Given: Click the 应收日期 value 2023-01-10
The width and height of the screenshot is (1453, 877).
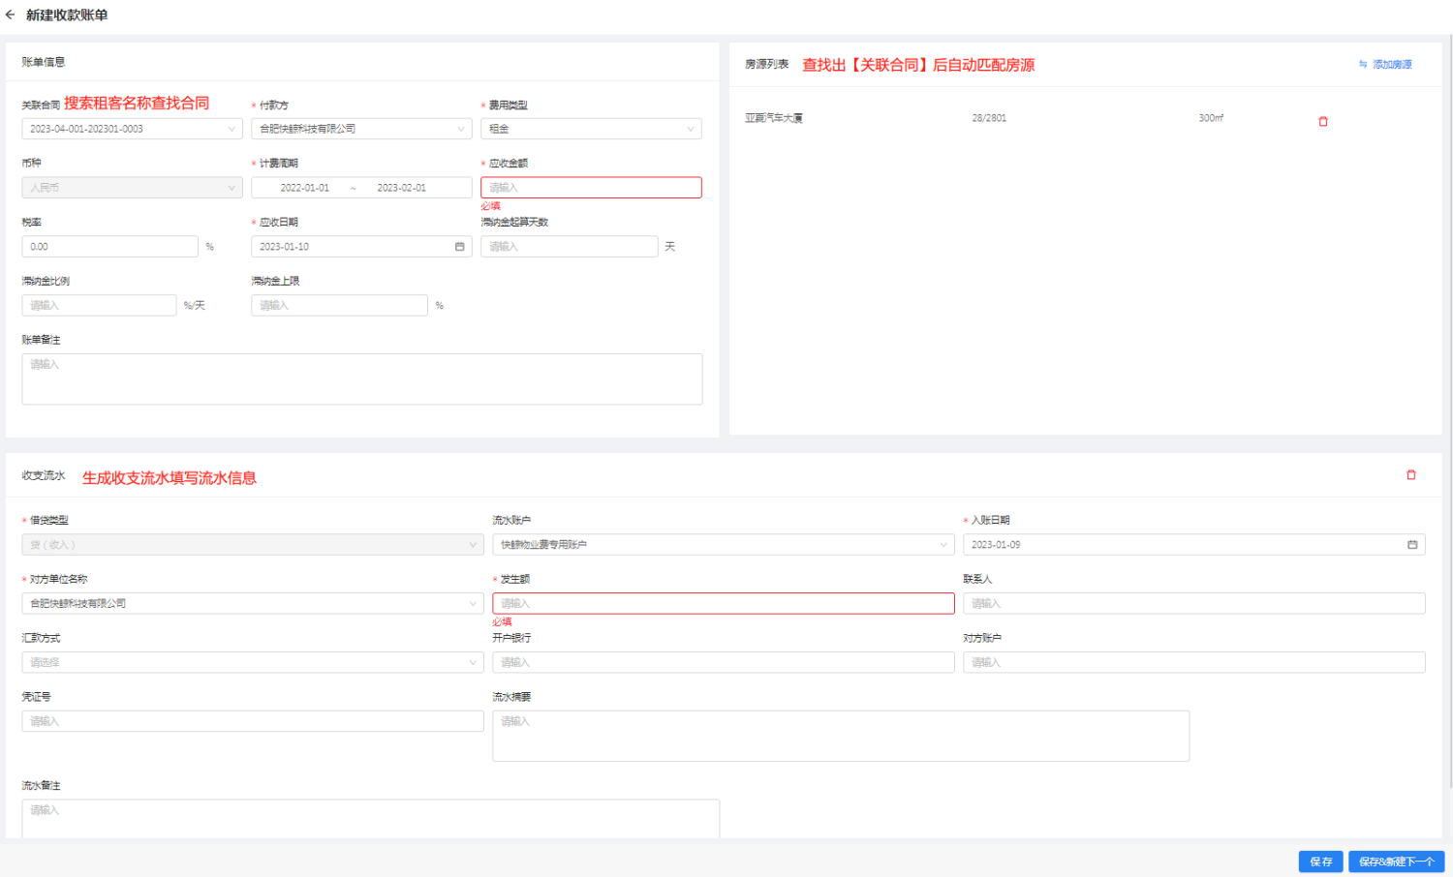Looking at the screenshot, I should point(284,247).
